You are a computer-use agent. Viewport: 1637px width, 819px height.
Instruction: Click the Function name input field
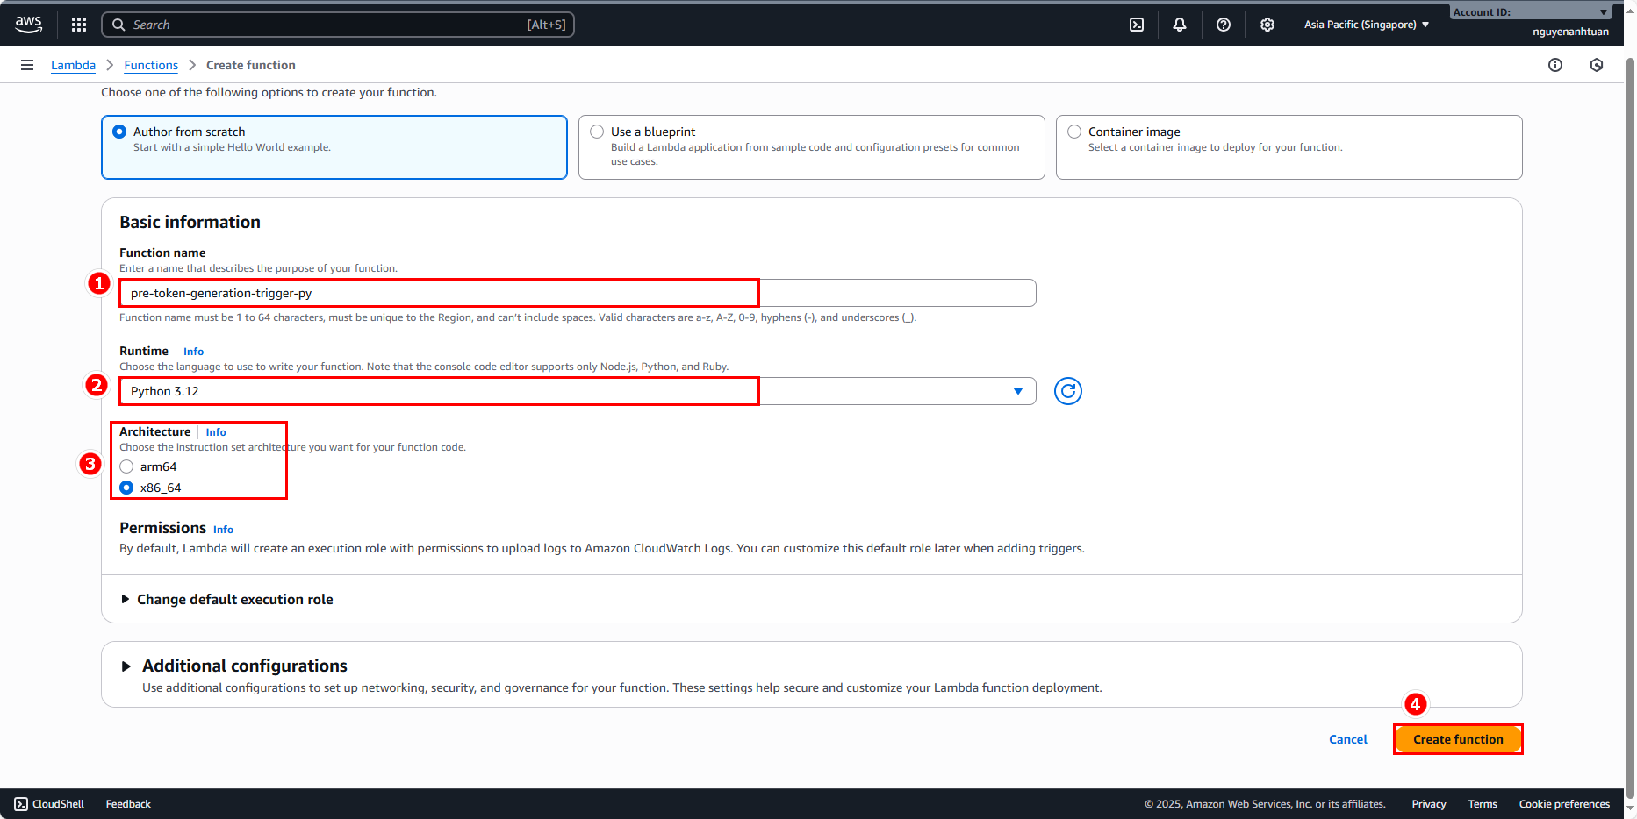coord(577,293)
